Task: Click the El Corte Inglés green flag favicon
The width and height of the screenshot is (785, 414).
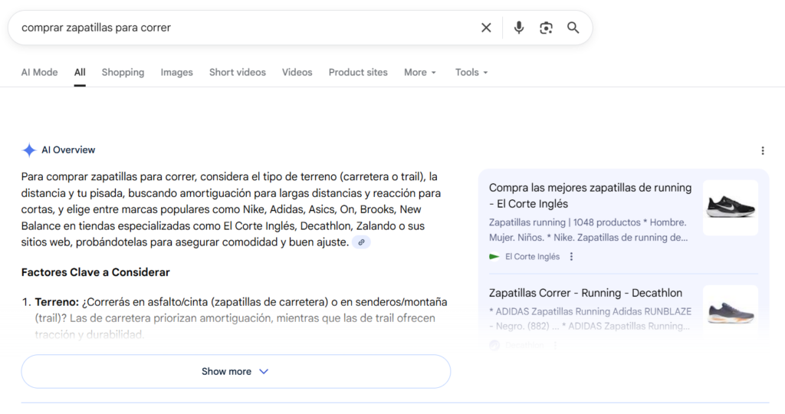Action: (494, 256)
